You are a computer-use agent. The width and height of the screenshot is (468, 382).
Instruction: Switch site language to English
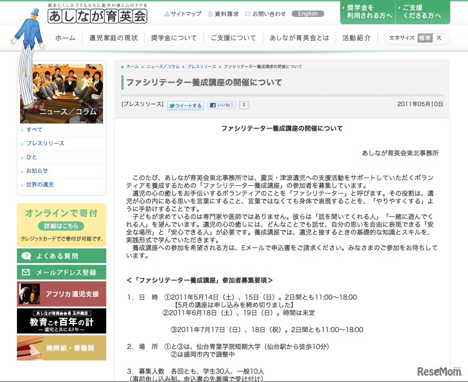tap(307, 14)
